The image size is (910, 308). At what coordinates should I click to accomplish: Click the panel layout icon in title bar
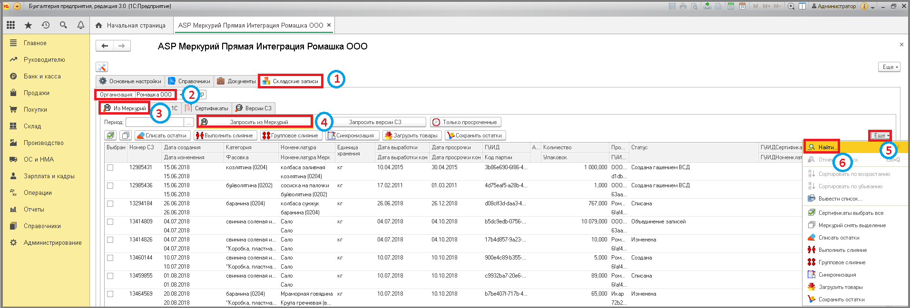[802, 6]
